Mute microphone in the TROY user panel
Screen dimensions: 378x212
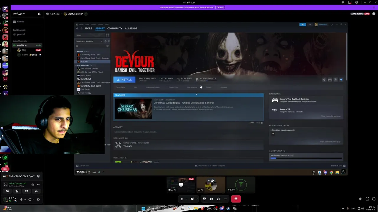21,200
